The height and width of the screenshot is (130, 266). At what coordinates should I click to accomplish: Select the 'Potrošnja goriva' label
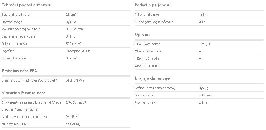(x=14, y=44)
